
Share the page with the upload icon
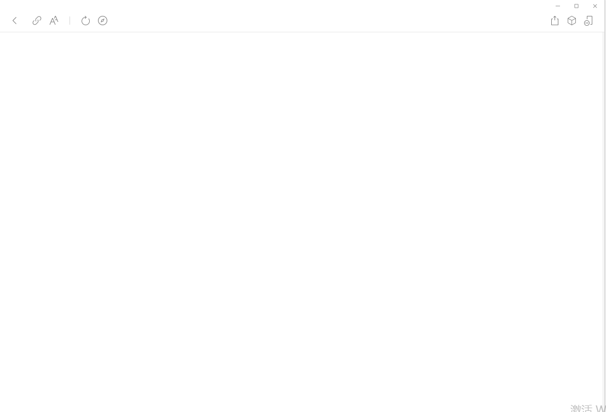pos(555,20)
